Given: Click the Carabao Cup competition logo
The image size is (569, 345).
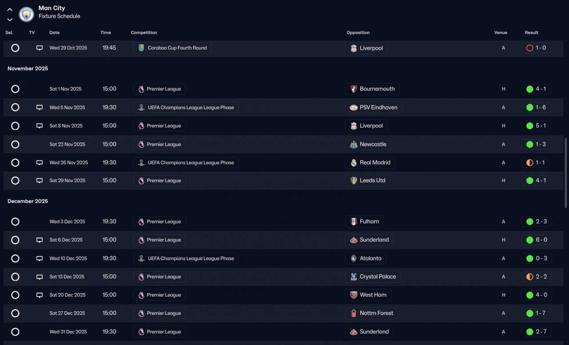Looking at the screenshot, I should (x=141, y=48).
